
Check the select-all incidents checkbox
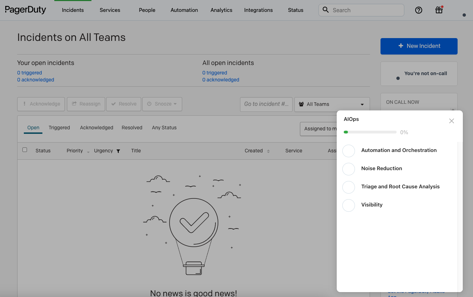point(25,149)
